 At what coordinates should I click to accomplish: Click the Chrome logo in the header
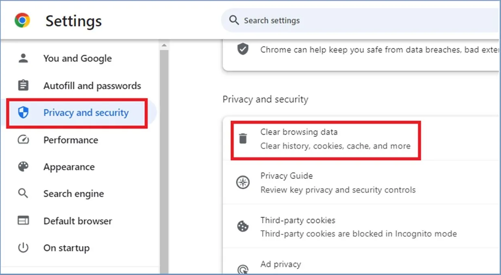pos(22,19)
